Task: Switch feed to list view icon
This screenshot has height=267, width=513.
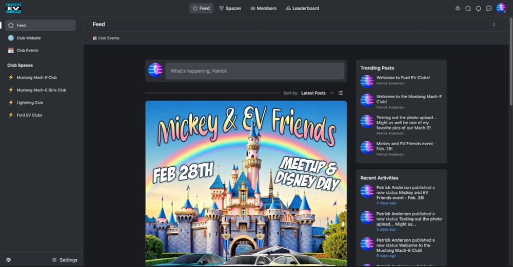Action: click(x=341, y=93)
